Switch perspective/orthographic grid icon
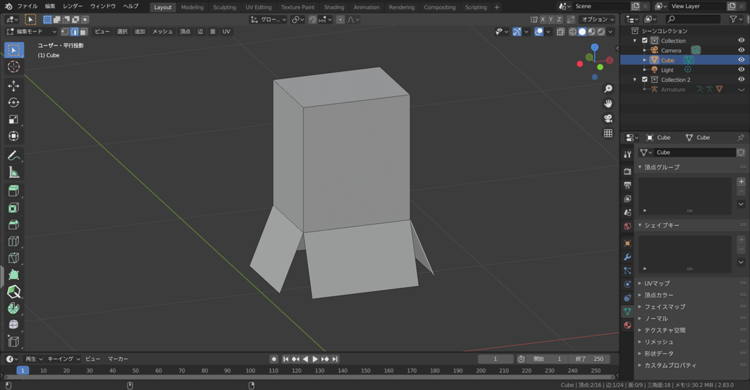This screenshot has width=750, height=390. [x=608, y=133]
